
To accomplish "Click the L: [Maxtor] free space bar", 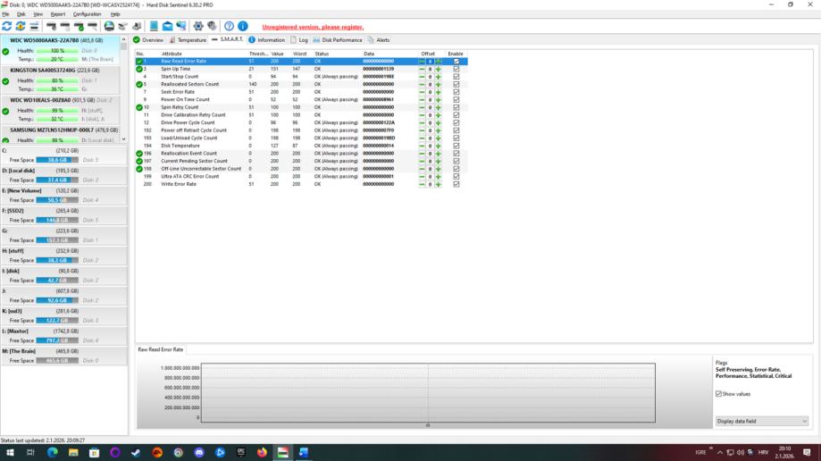I will pos(57,340).
